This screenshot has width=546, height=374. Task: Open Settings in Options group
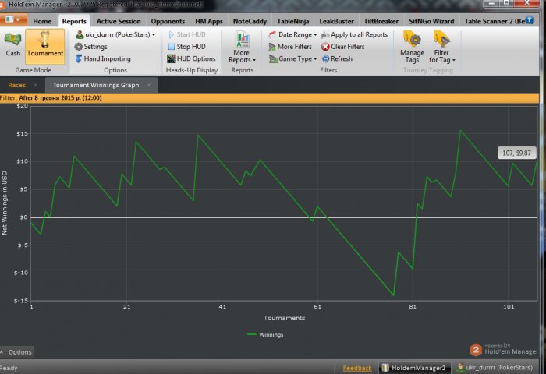click(90, 47)
